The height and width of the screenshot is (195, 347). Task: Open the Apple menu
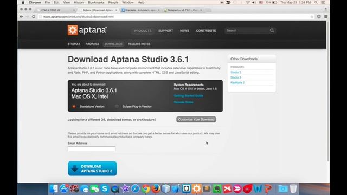pyautogui.click(x=23, y=2)
